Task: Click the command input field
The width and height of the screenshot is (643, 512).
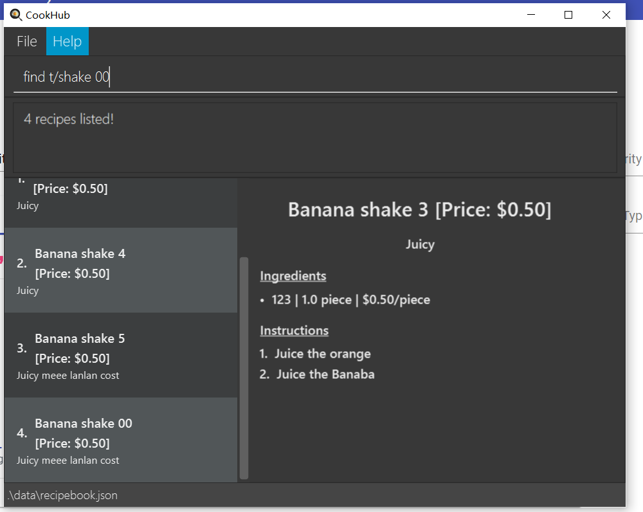Action: point(315,77)
